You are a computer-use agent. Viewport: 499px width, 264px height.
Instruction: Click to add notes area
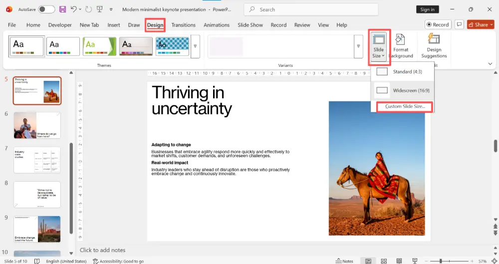[102, 251]
